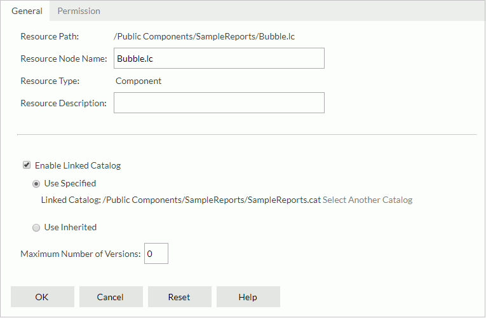Click the Resource Type label
The image size is (486, 318).
[50, 81]
